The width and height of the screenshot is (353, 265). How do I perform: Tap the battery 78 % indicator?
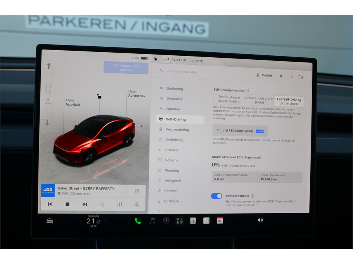pyautogui.click(x=140, y=58)
